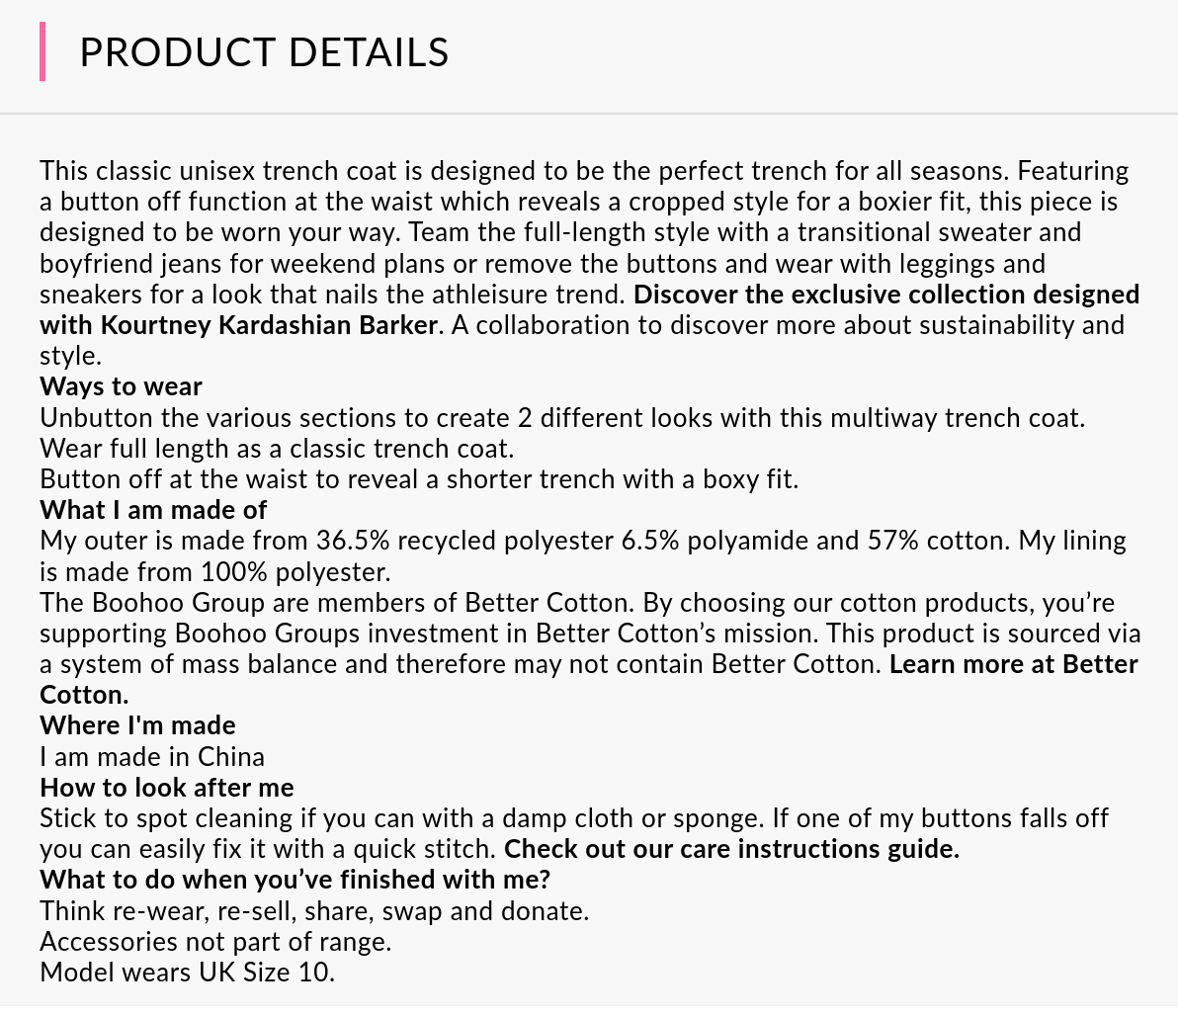Viewport: 1178px width, 1017px height.
Task: Click the Model wears UK Size 10 line
Action: click(188, 973)
